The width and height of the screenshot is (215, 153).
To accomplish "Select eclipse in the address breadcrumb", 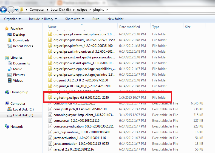I will click(82, 10).
